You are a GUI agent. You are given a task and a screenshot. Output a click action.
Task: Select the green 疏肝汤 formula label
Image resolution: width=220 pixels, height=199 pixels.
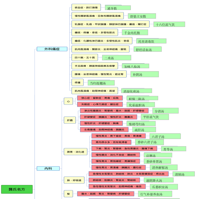[144, 129]
